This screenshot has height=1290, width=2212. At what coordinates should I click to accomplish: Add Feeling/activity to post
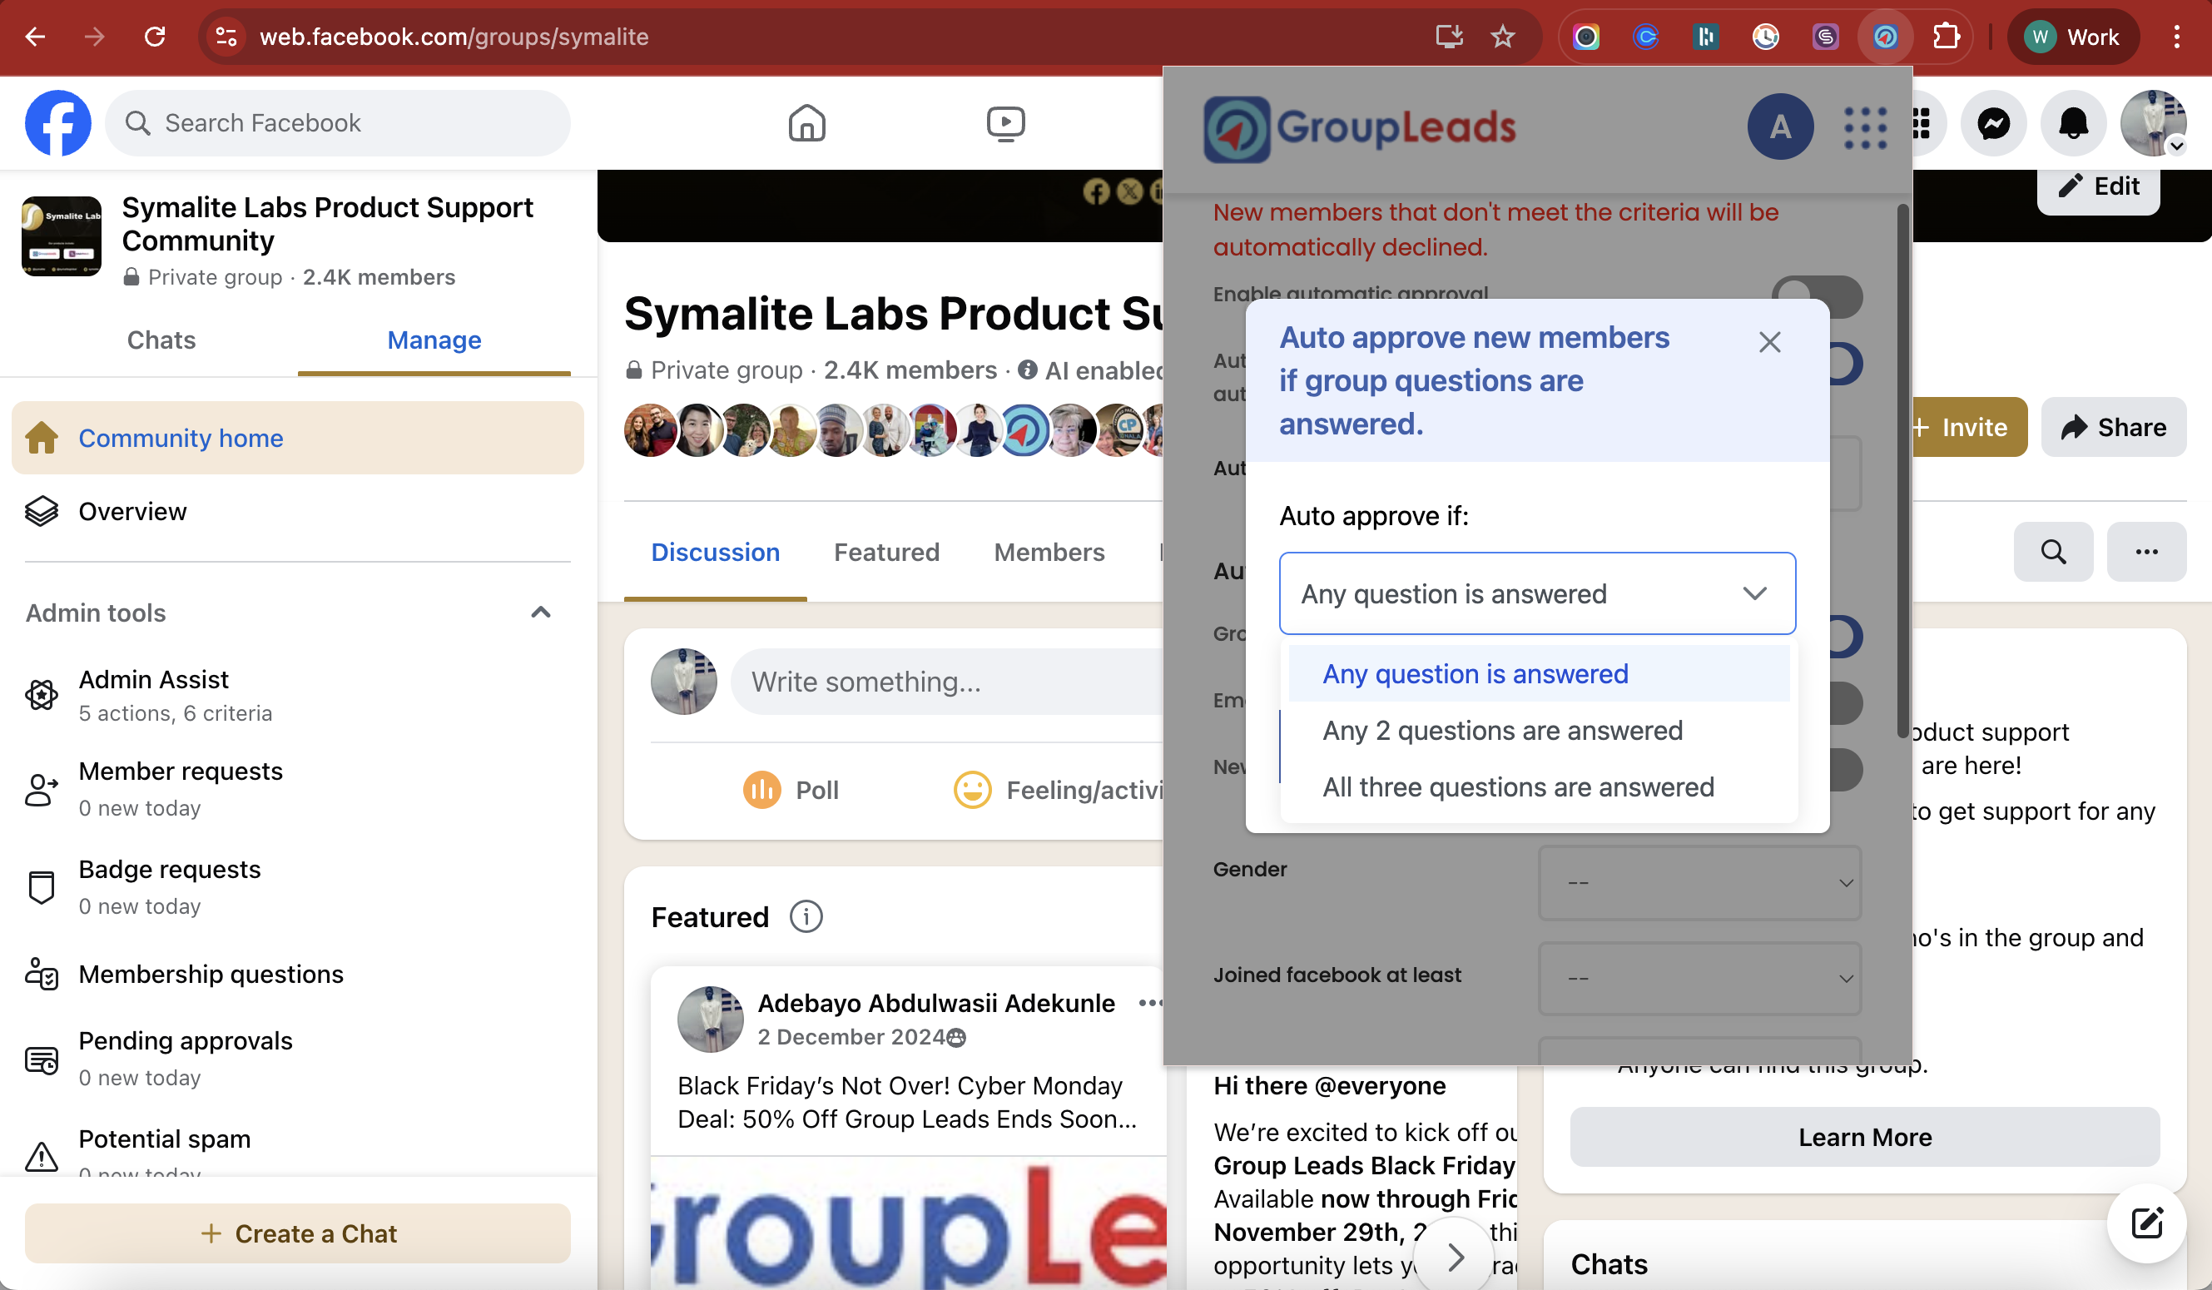pos(1058,791)
